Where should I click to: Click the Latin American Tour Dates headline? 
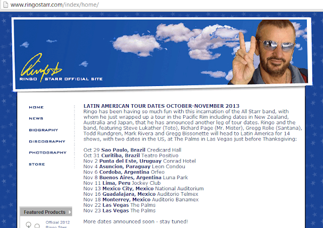point(161,106)
